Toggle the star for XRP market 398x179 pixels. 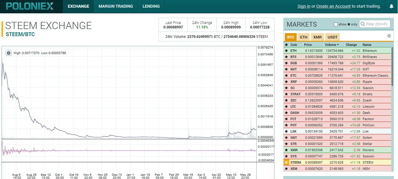pyautogui.click(x=286, y=82)
